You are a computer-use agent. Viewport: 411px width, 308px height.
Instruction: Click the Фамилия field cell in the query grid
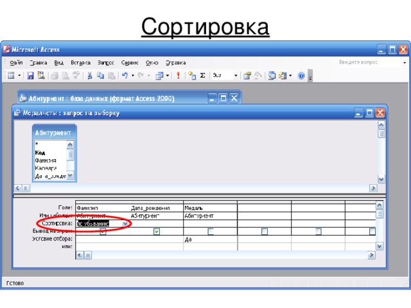[103, 208]
